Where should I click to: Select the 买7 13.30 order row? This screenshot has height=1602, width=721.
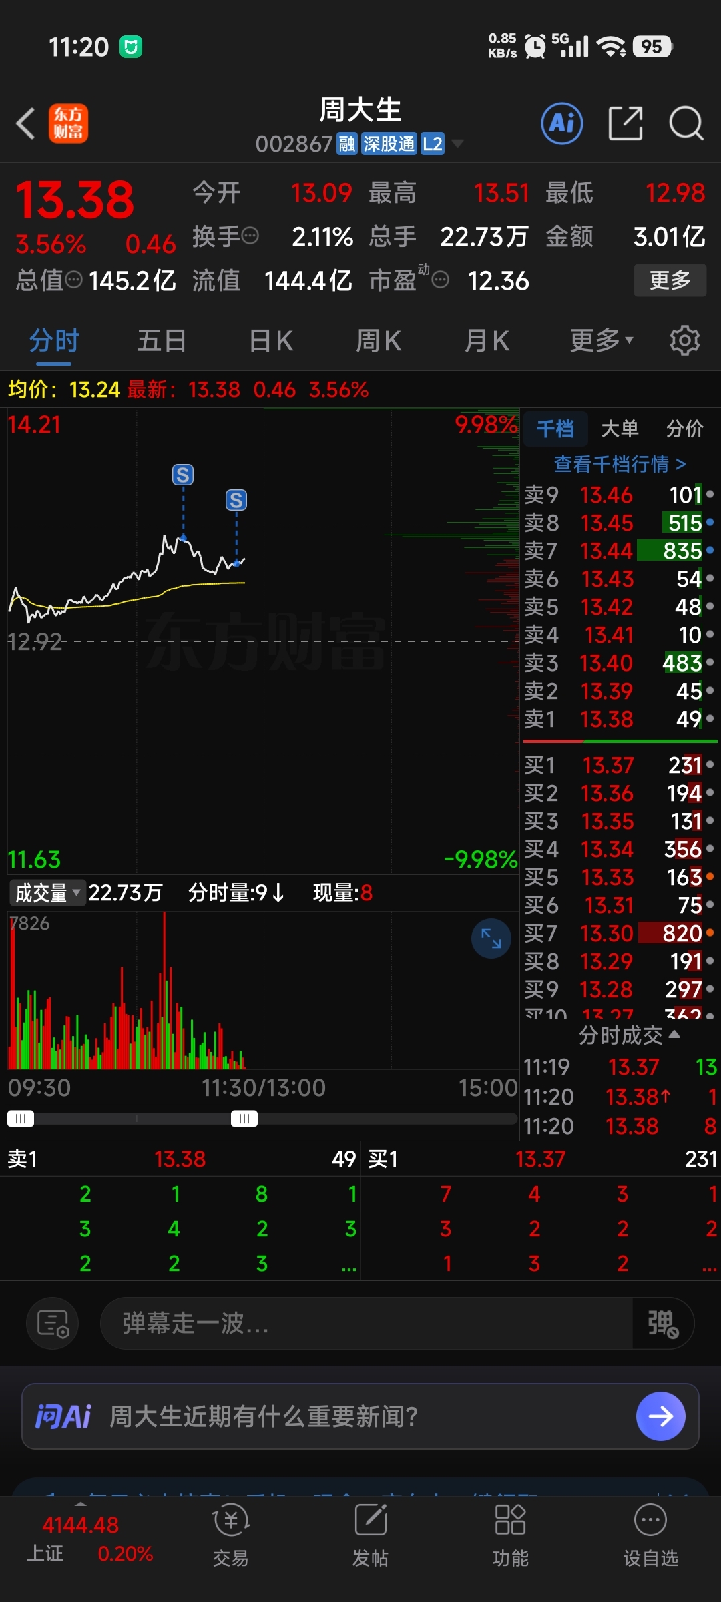pos(620,933)
